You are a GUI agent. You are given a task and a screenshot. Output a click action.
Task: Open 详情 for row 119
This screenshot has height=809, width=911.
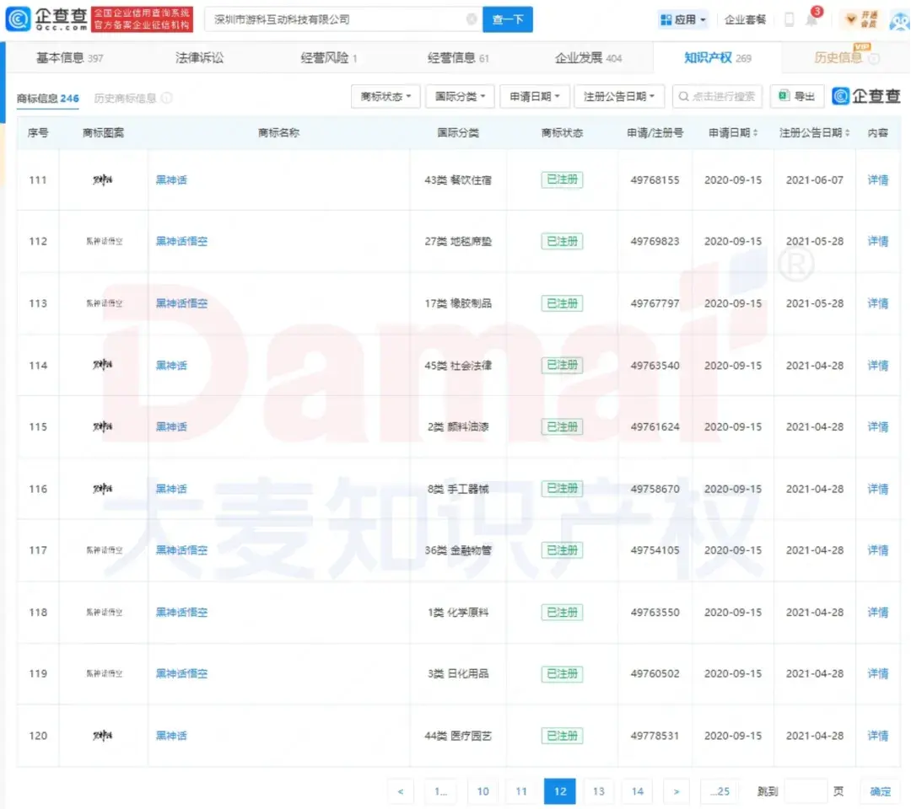coord(878,674)
